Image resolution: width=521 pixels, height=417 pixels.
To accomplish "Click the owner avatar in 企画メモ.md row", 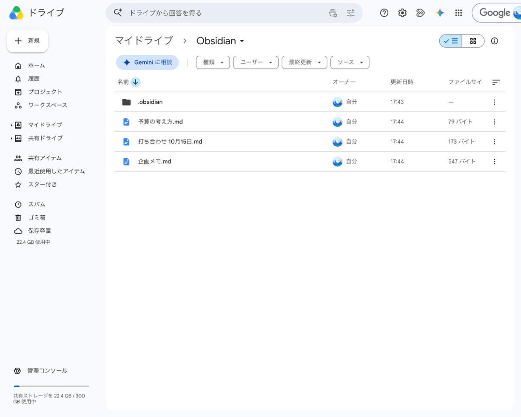I will [x=337, y=162].
